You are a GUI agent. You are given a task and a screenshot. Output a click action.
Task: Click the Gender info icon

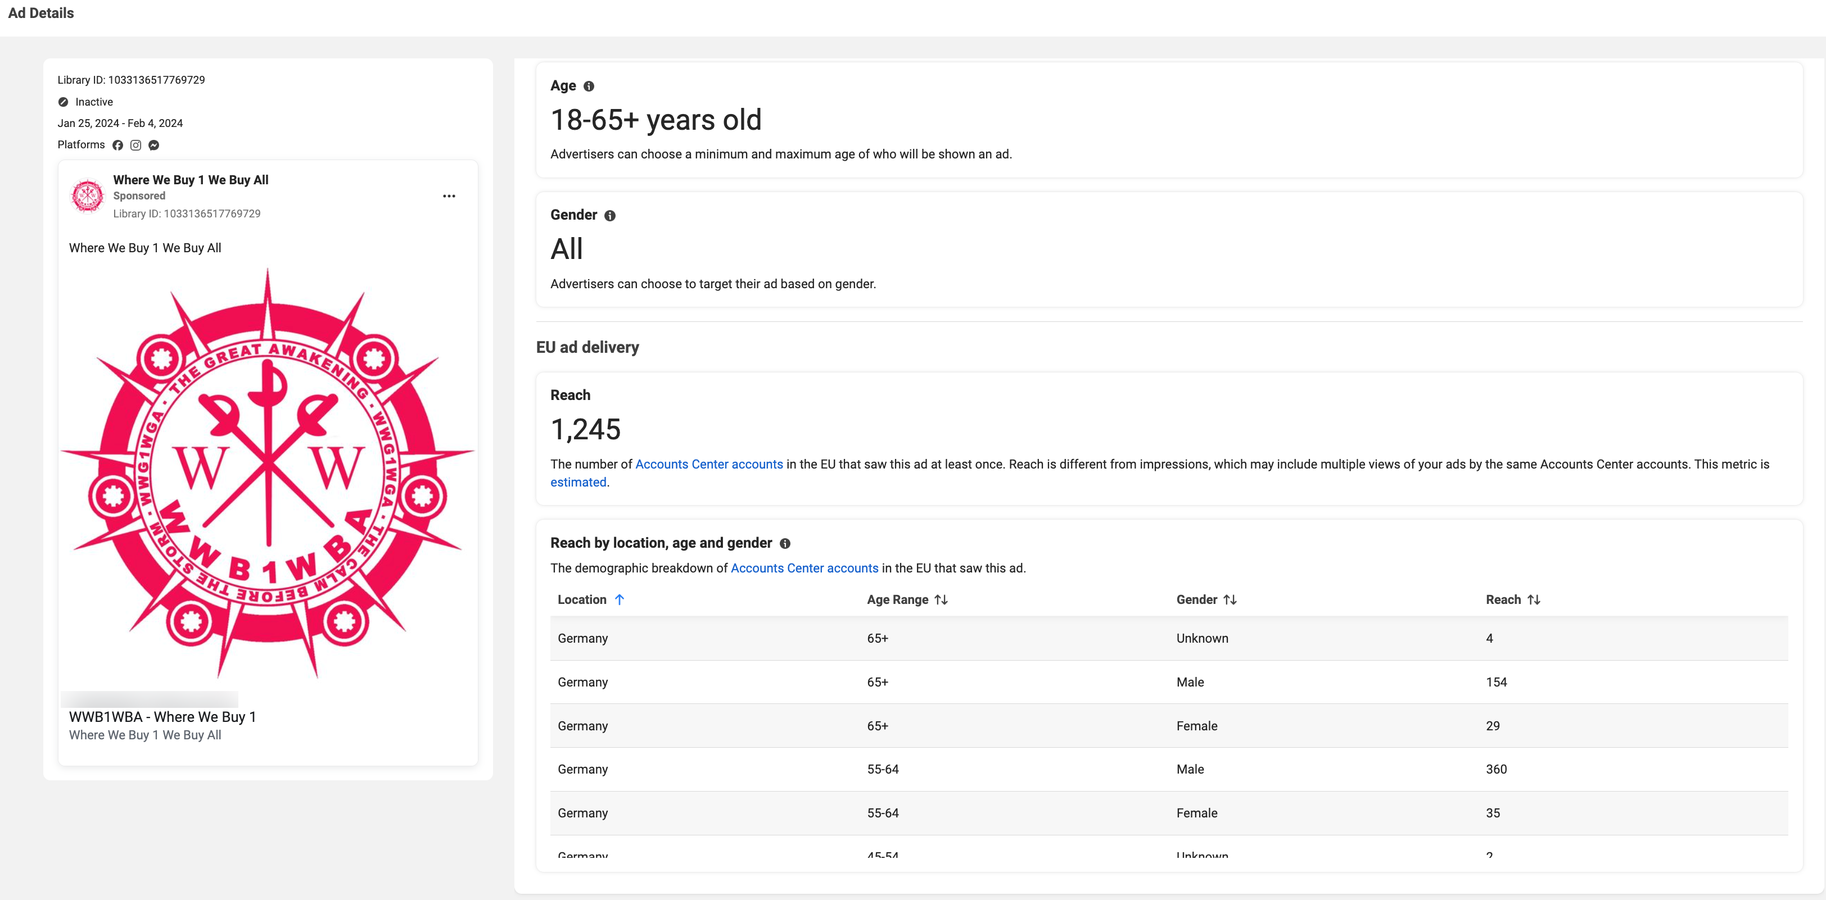(x=609, y=216)
